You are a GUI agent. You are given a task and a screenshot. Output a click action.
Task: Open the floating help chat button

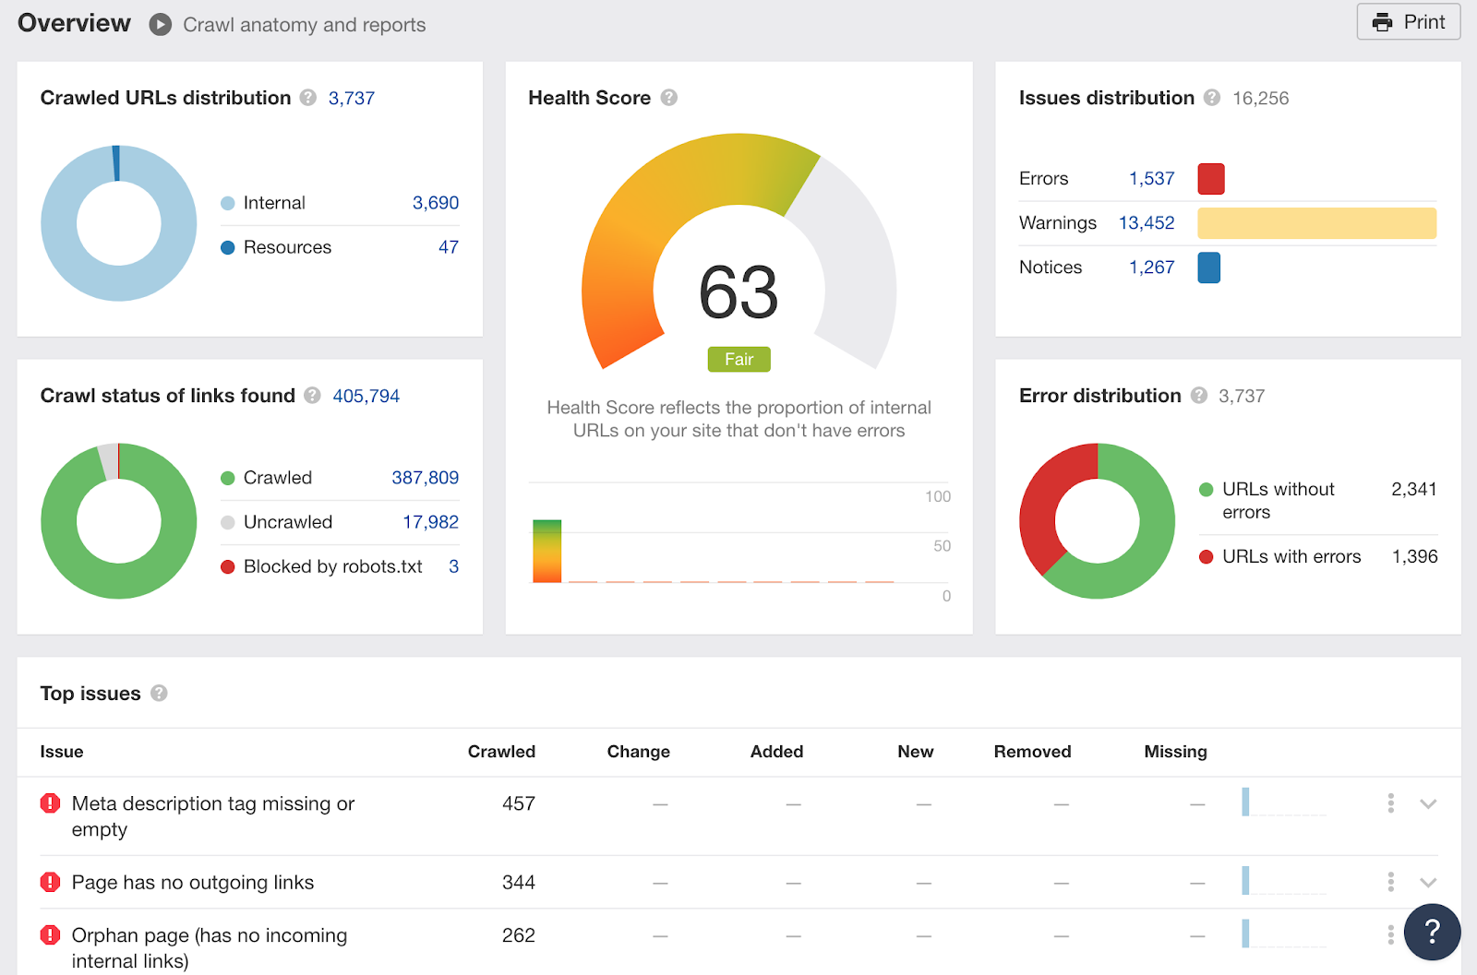coord(1432,932)
